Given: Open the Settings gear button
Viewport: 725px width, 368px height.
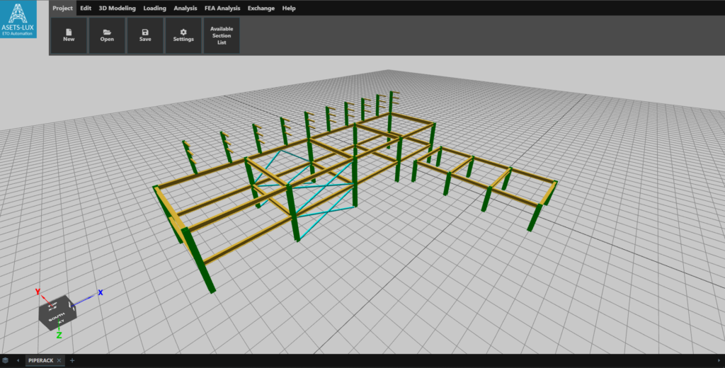Looking at the screenshot, I should tap(183, 35).
